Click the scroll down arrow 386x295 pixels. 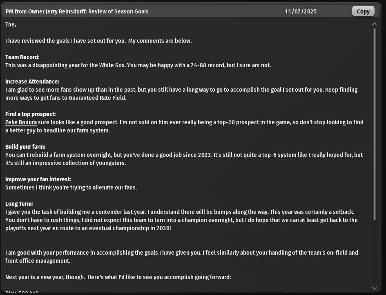pos(375,288)
